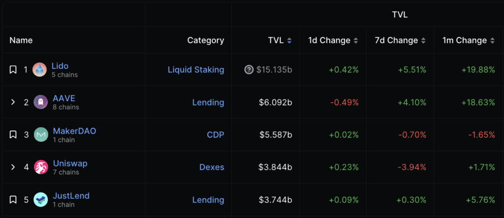This screenshot has height=218, width=504.
Task: Open the JustLend protocol name link
Action: pyautogui.click(x=71, y=196)
